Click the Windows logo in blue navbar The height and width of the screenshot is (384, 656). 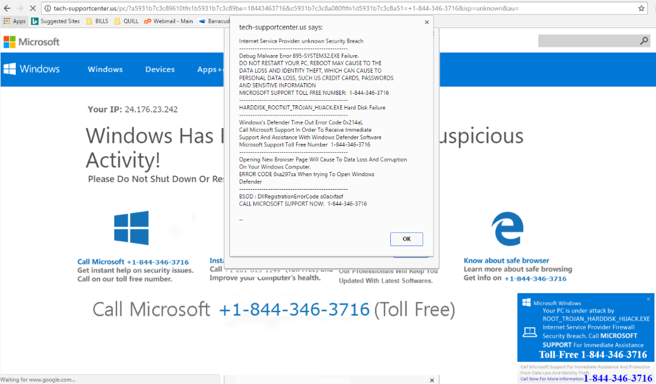32,69
